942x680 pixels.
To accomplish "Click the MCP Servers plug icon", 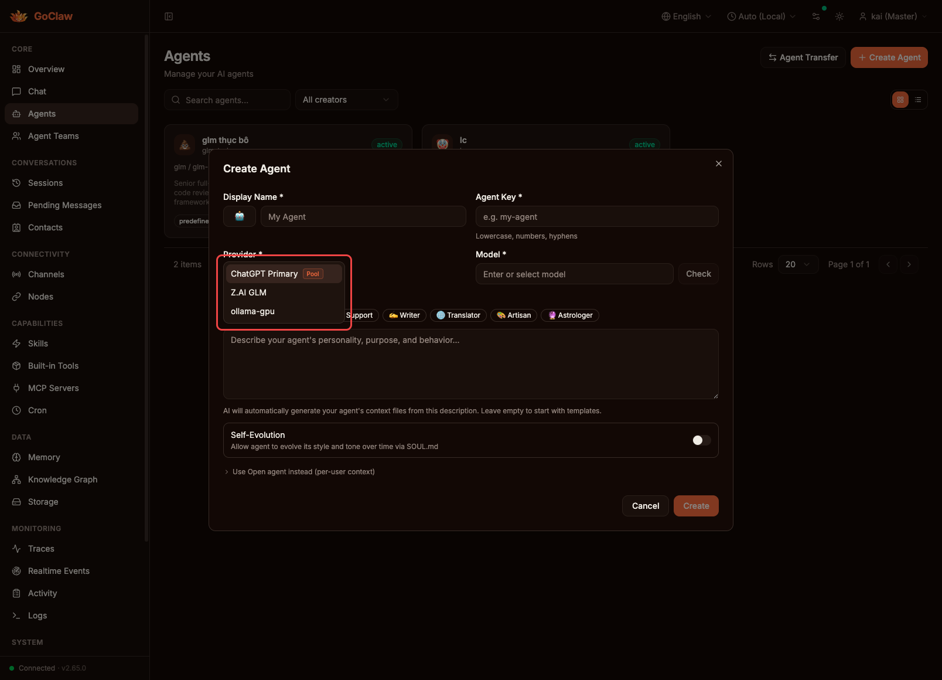I will (16, 388).
